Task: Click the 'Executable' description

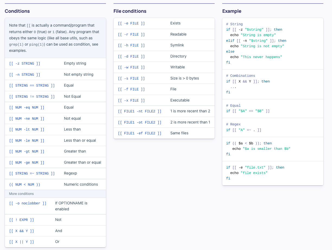Action: [x=180, y=100]
